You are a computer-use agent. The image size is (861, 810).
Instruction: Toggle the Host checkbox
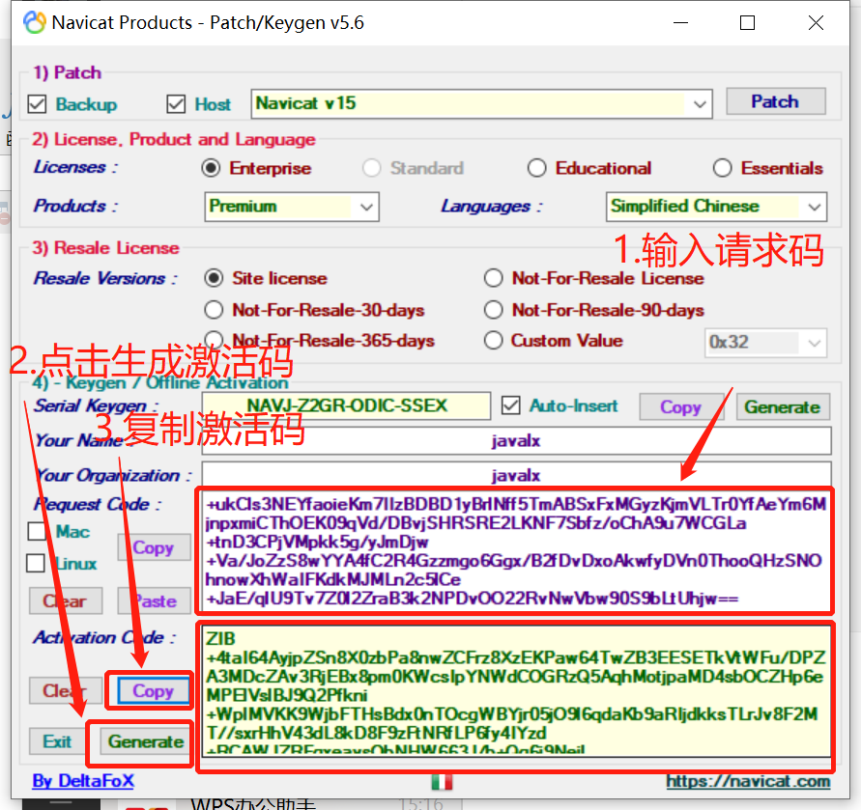(x=176, y=103)
